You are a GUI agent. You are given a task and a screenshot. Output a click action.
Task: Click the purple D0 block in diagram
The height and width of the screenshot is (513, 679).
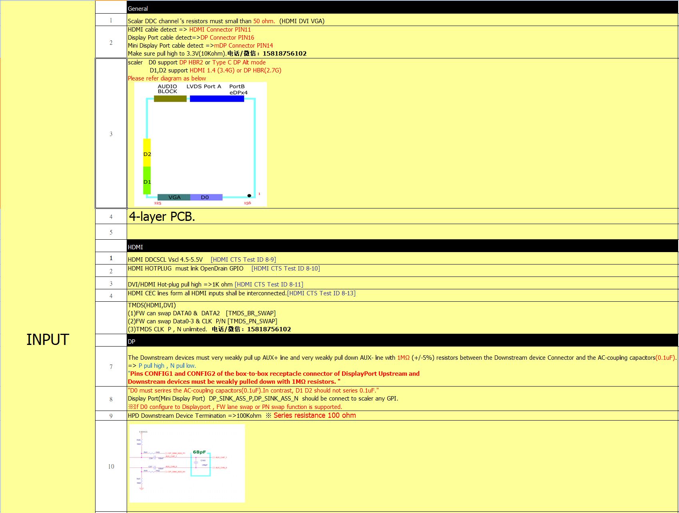pos(206,197)
